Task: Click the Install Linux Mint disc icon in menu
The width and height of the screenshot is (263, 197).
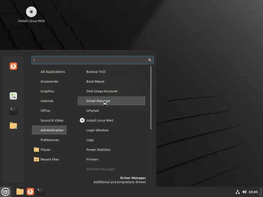Action: click(x=82, y=121)
